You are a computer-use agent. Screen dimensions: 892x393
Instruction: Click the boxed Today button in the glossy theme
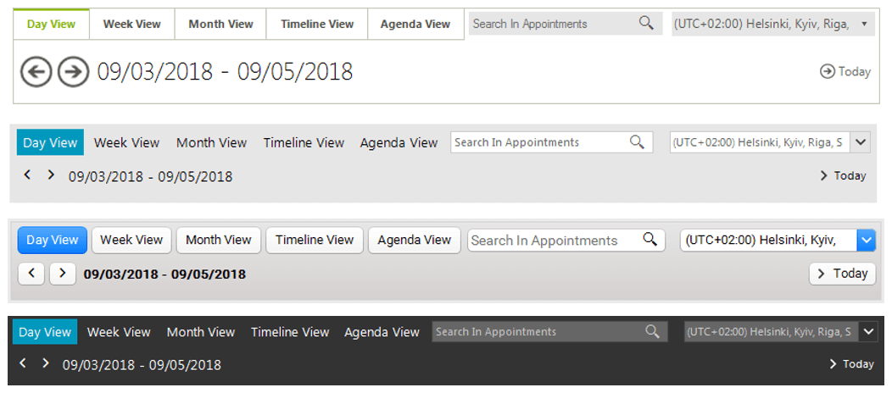843,274
